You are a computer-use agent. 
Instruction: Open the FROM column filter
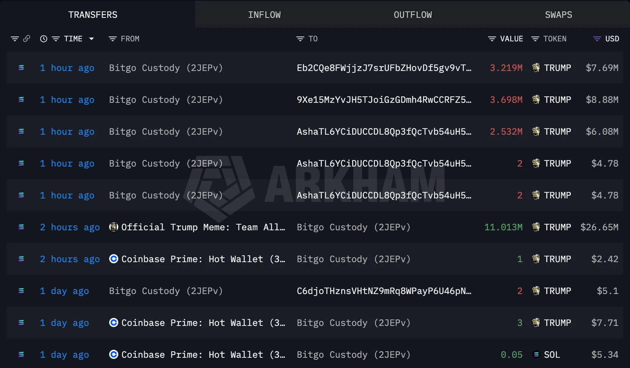[113, 39]
